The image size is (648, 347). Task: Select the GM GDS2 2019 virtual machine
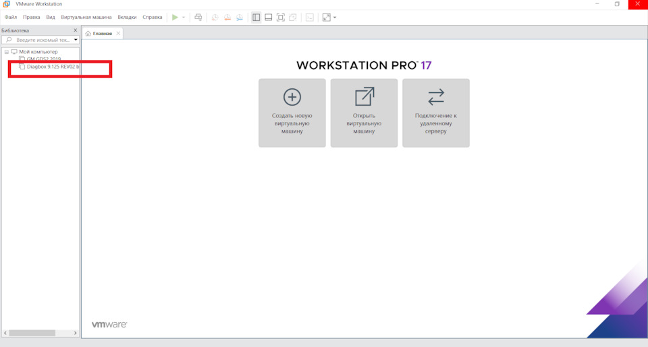tap(44, 59)
